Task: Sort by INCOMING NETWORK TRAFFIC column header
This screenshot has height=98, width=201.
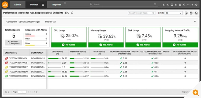Action: 124,53
